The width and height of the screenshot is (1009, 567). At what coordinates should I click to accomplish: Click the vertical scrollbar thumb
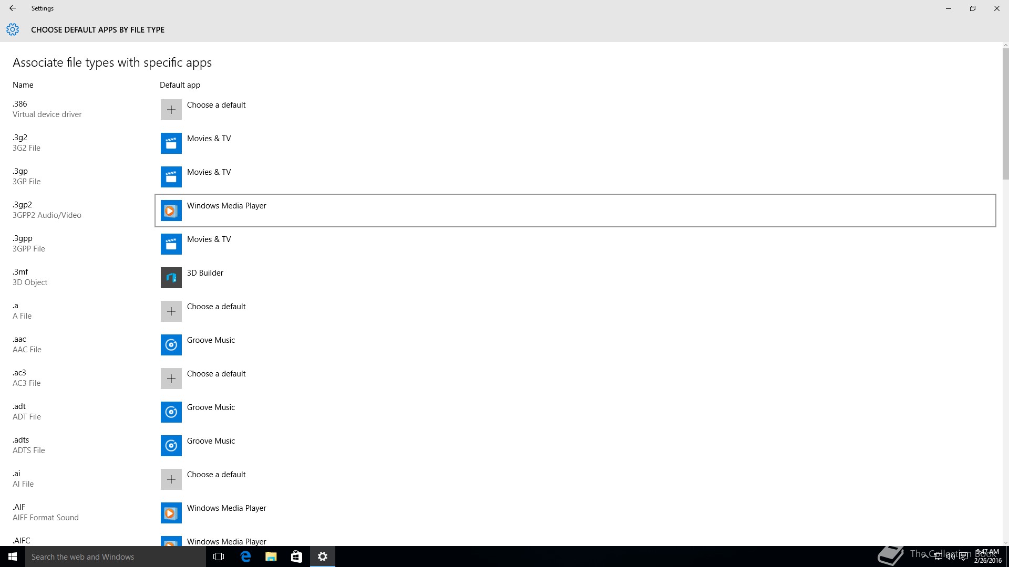pyautogui.click(x=1005, y=114)
